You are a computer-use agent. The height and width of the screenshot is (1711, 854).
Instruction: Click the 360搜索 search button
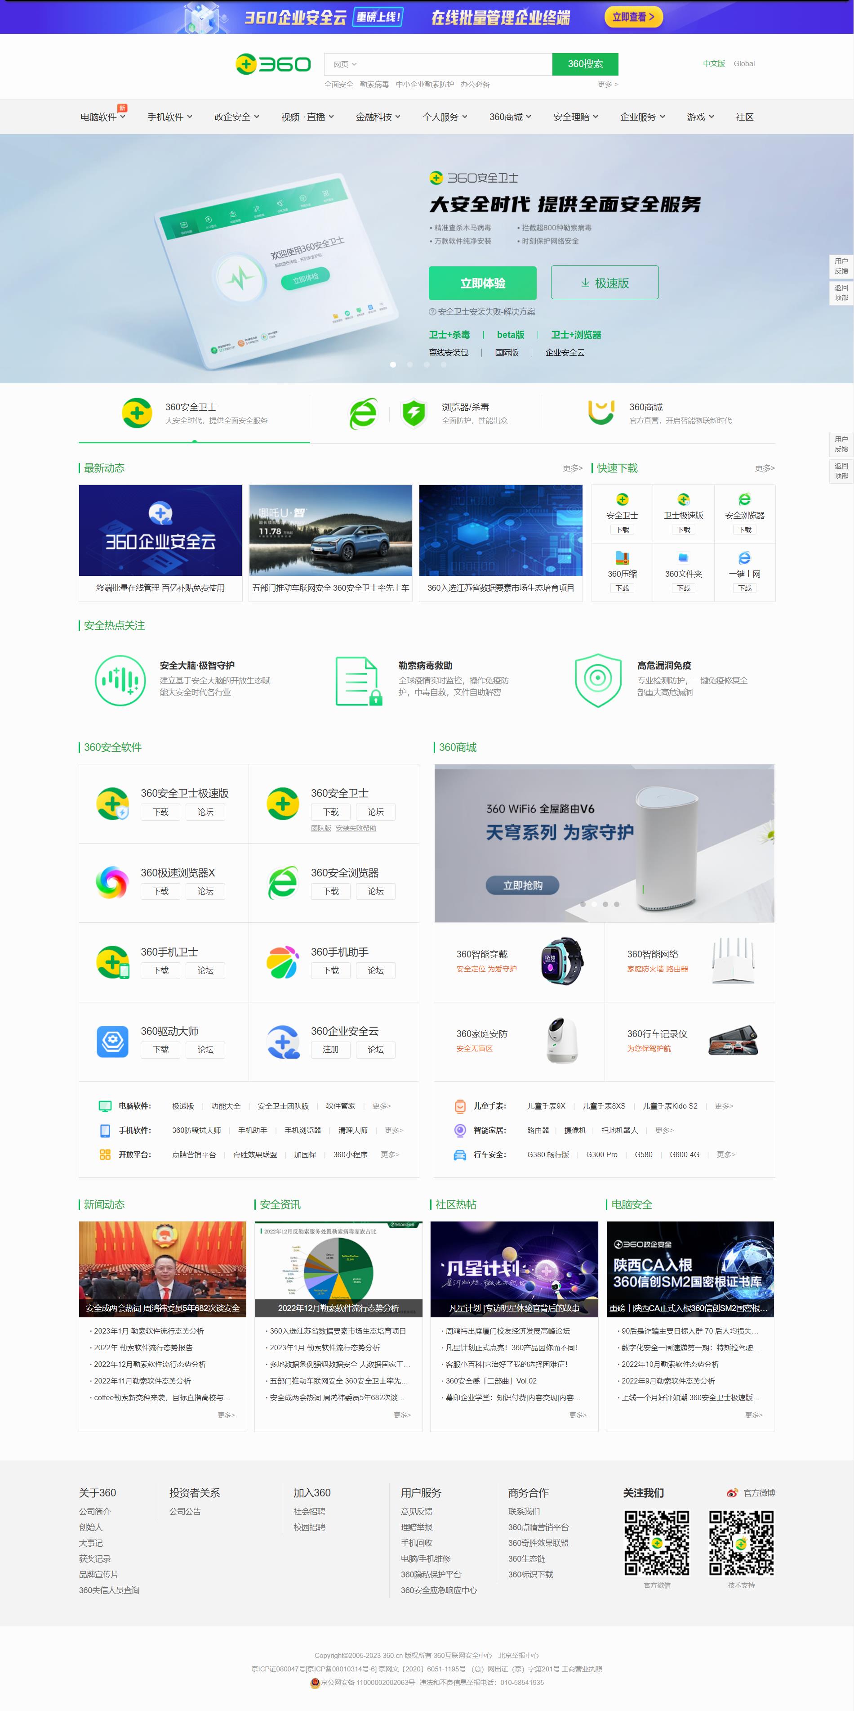[585, 64]
